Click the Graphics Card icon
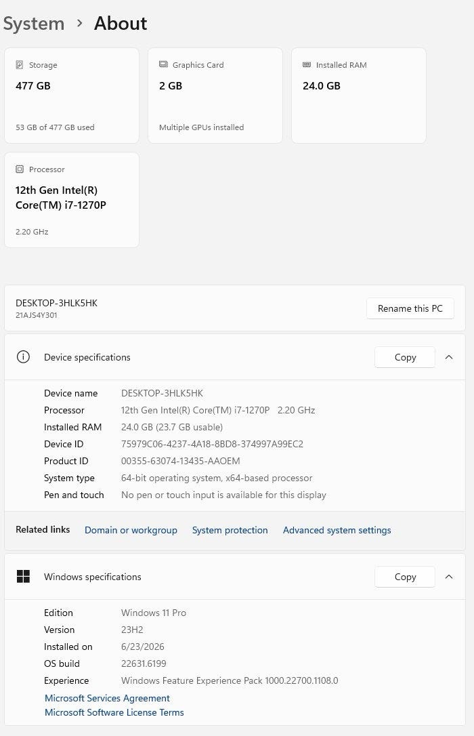The image size is (474, 736). [163, 64]
